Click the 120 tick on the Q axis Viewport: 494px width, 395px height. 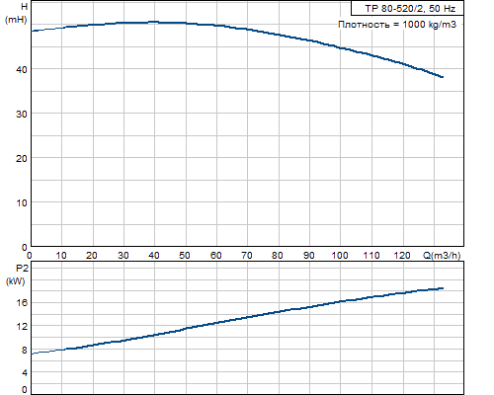pyautogui.click(x=402, y=256)
